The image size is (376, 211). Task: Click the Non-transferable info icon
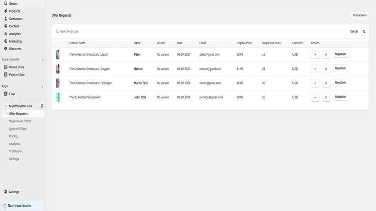[5, 205]
